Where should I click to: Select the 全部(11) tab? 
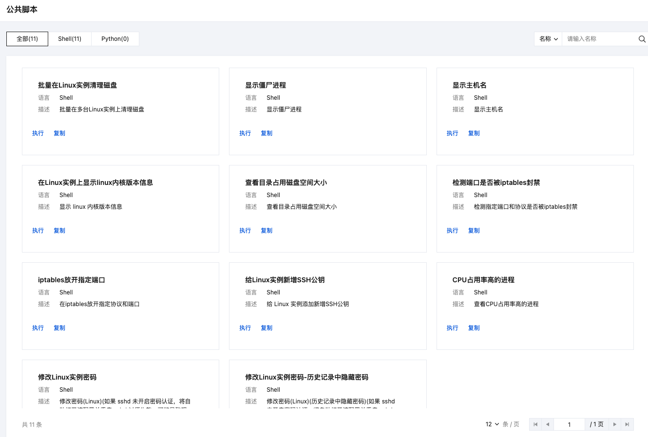27,39
